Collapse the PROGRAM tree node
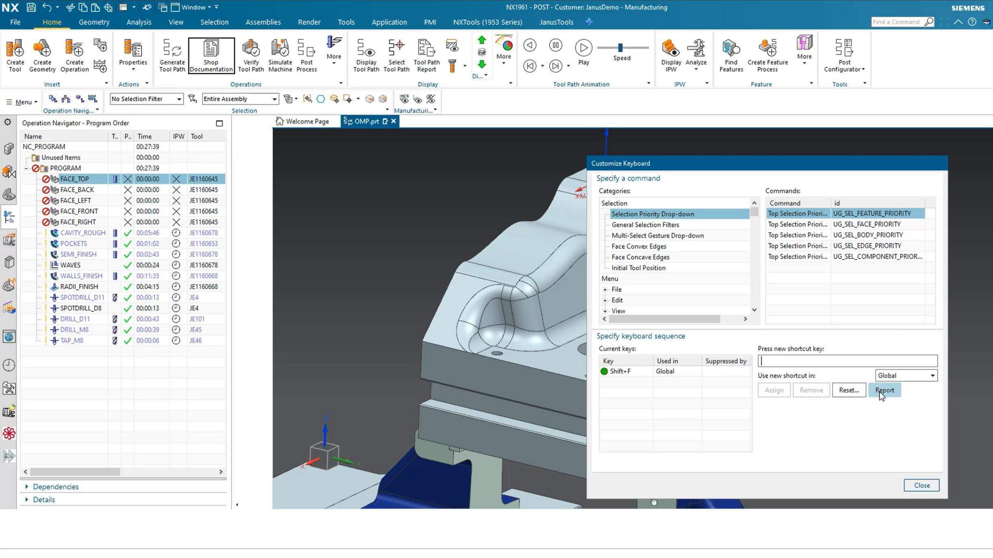This screenshot has height=558, width=993. 26,168
